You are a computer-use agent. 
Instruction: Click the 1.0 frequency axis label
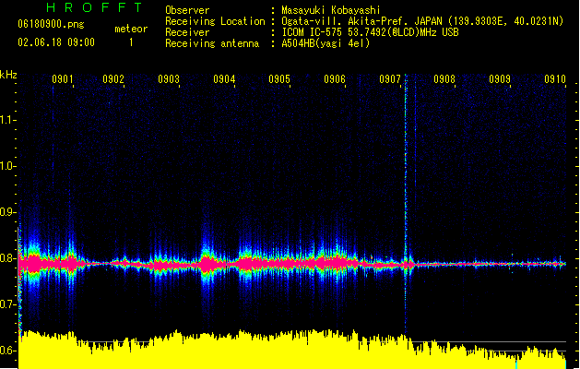(x=7, y=166)
